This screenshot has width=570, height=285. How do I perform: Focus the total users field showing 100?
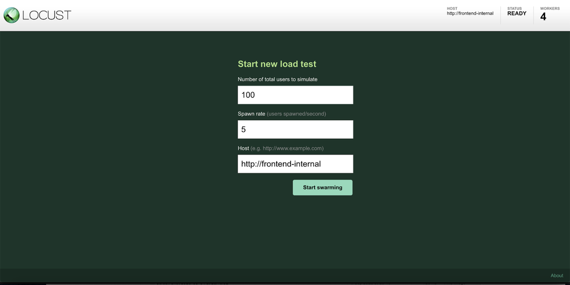point(295,95)
